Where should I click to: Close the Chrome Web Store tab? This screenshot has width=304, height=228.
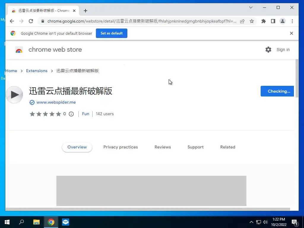pos(74,11)
